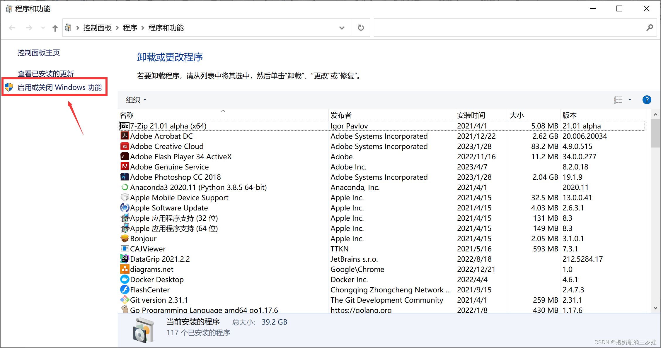Image resolution: width=661 pixels, height=348 pixels.
Task: Open the 查看已安装的更新 link
Action: click(46, 74)
